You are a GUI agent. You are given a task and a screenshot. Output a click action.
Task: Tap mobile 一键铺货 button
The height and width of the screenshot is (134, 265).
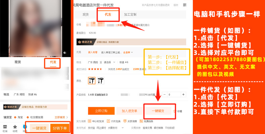39,128
